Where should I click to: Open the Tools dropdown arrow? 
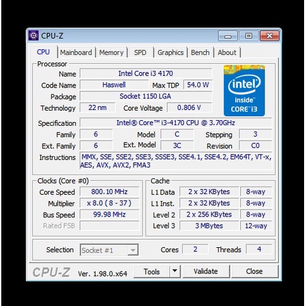pos(175,272)
